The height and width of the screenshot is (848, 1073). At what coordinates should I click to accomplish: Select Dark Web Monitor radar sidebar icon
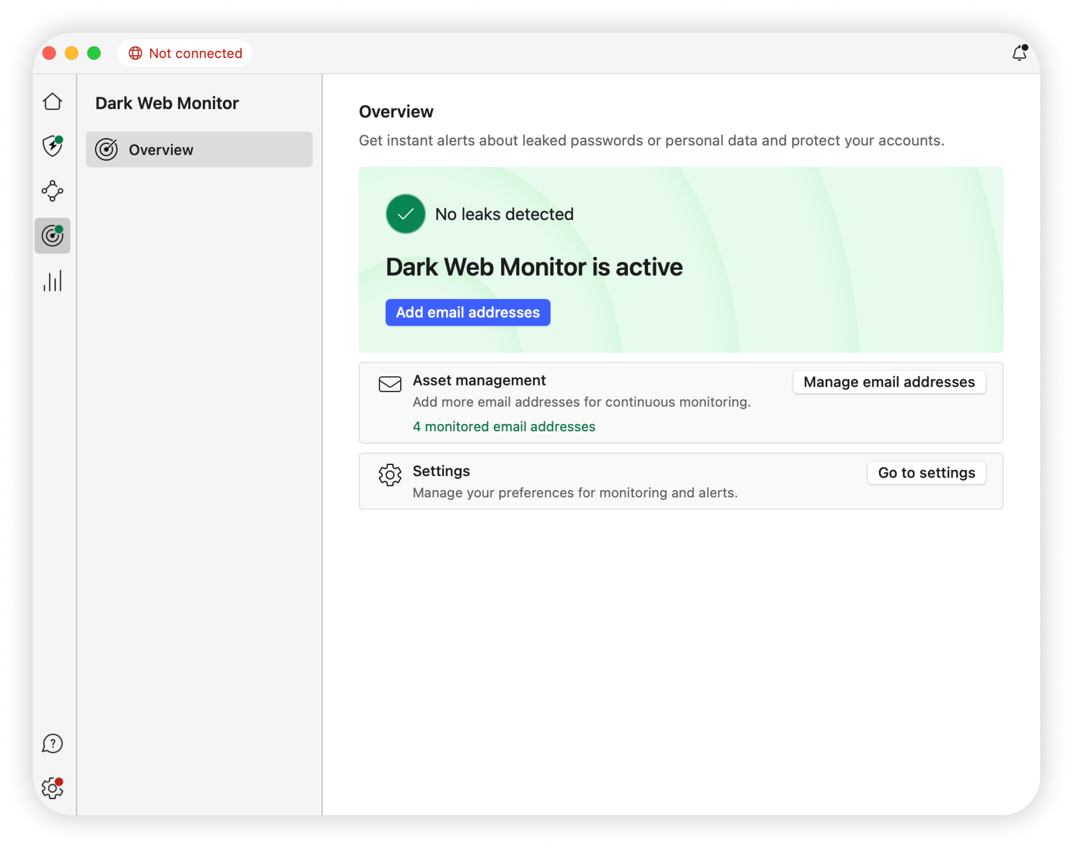(x=52, y=236)
